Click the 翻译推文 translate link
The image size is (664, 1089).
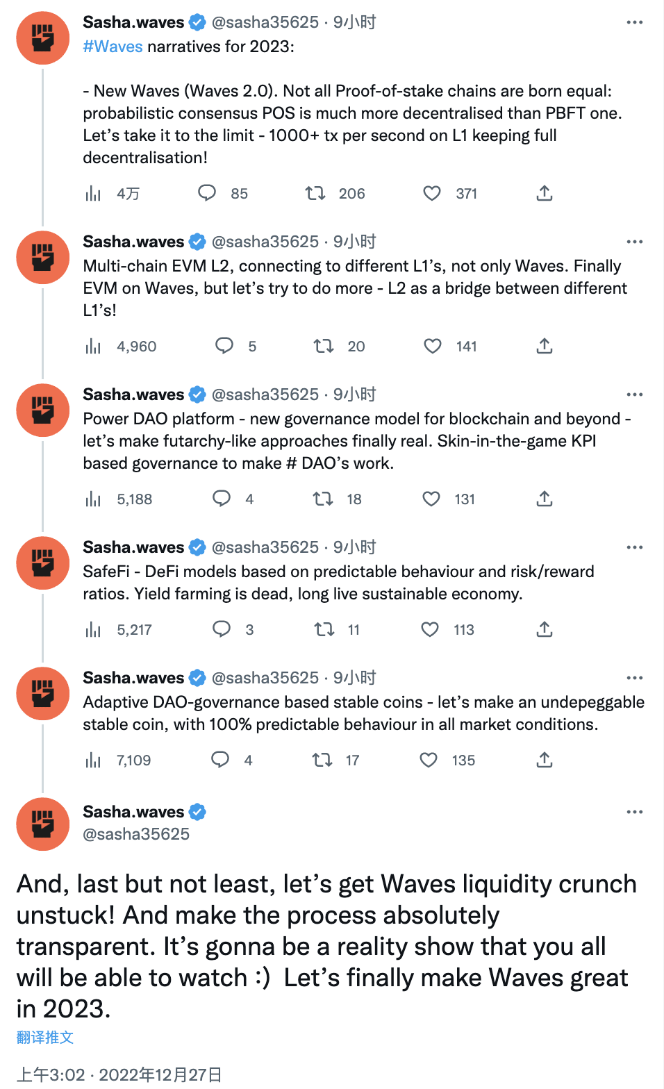point(45,1037)
